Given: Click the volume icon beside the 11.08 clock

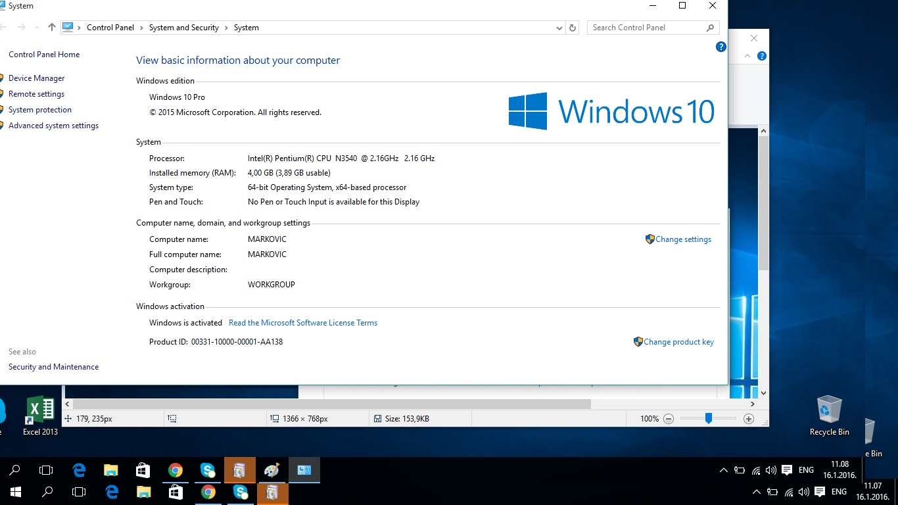Looking at the screenshot, I should click(x=770, y=470).
